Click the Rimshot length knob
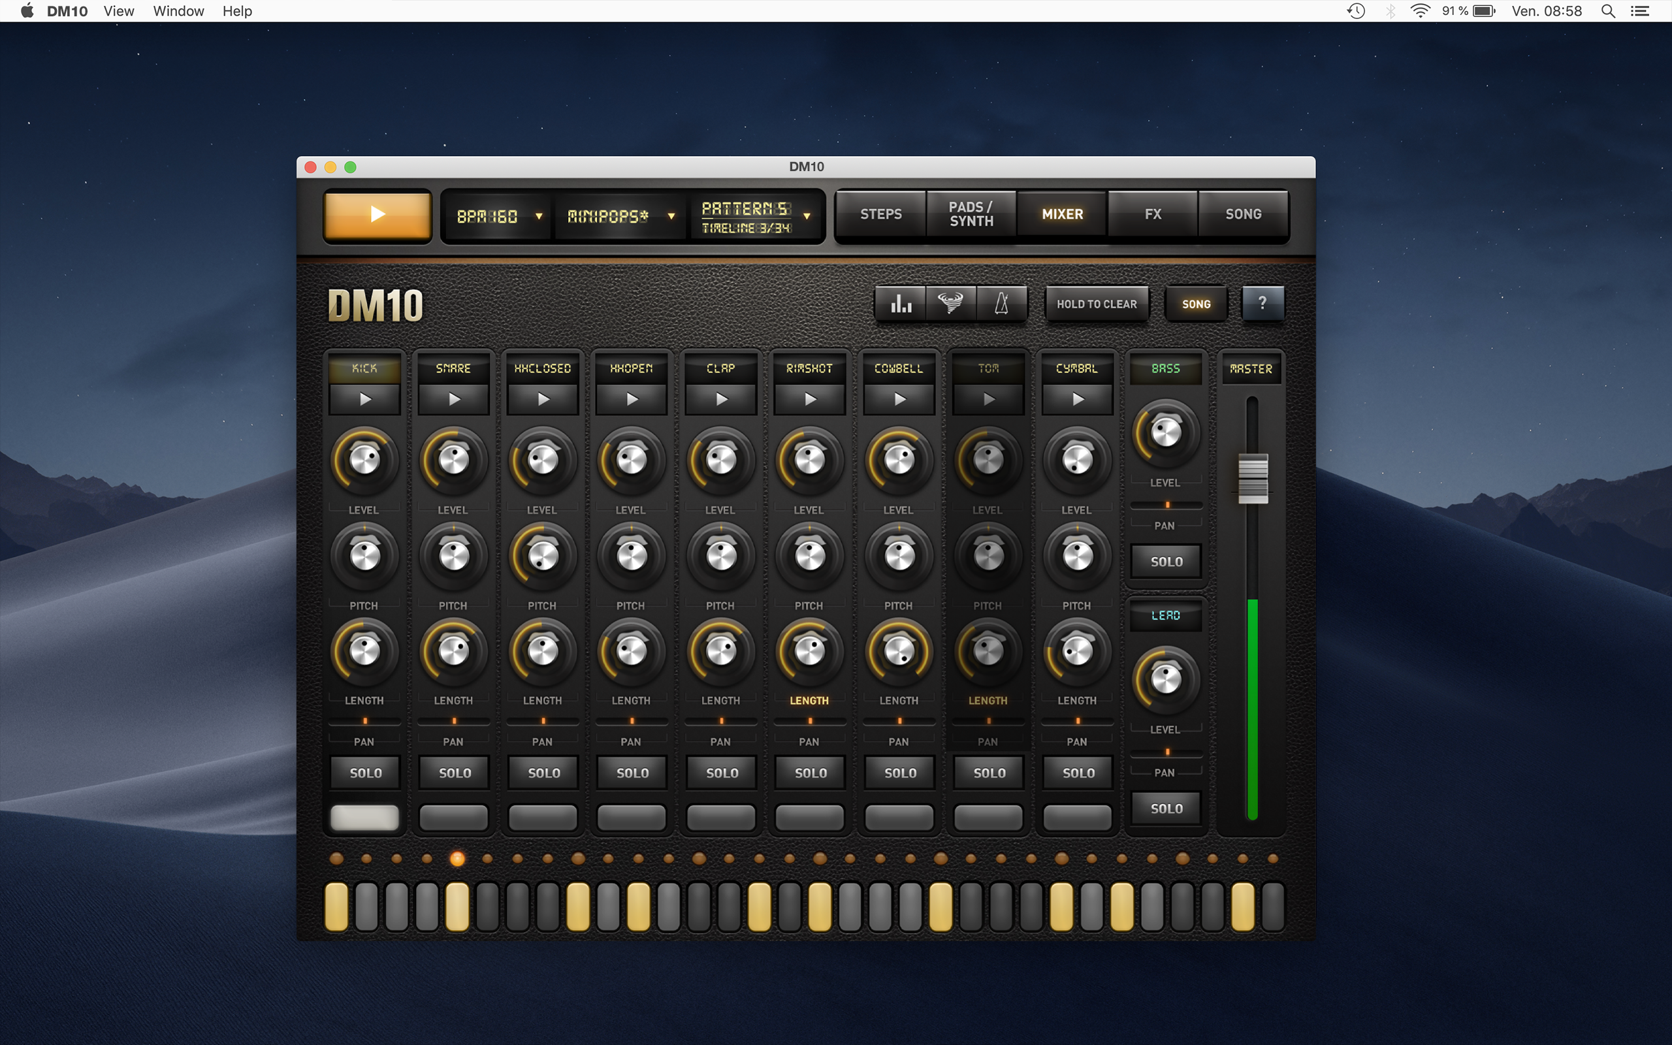 point(810,651)
